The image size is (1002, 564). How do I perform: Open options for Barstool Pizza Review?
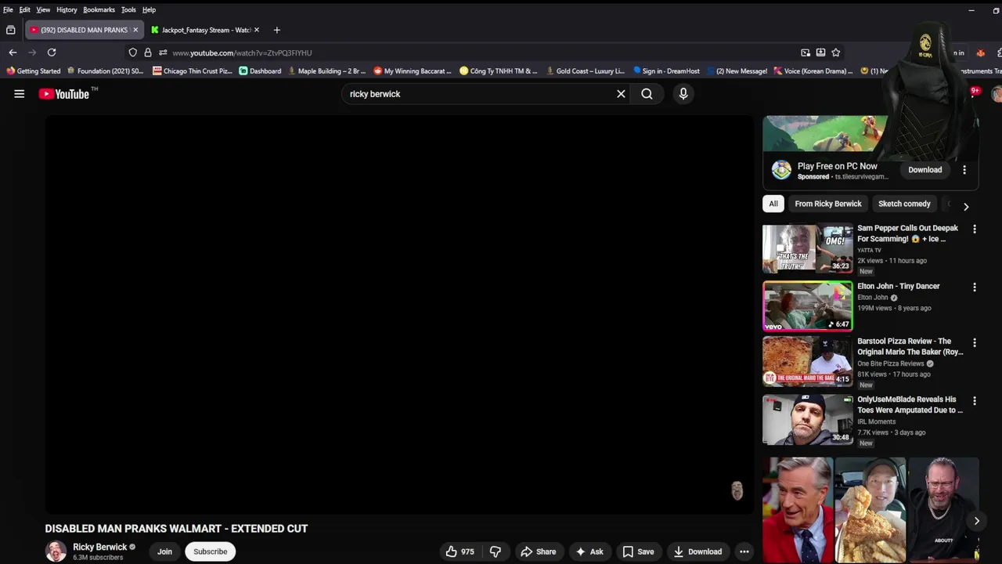tap(975, 343)
